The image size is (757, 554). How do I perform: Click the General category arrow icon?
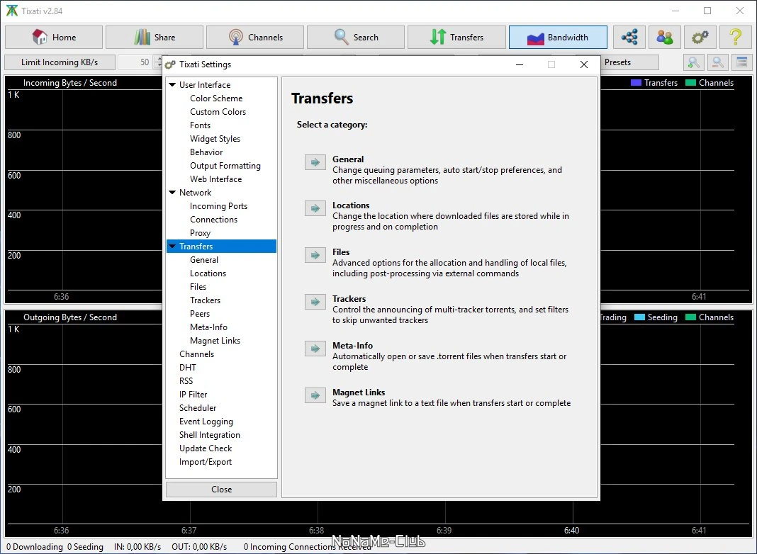click(315, 162)
